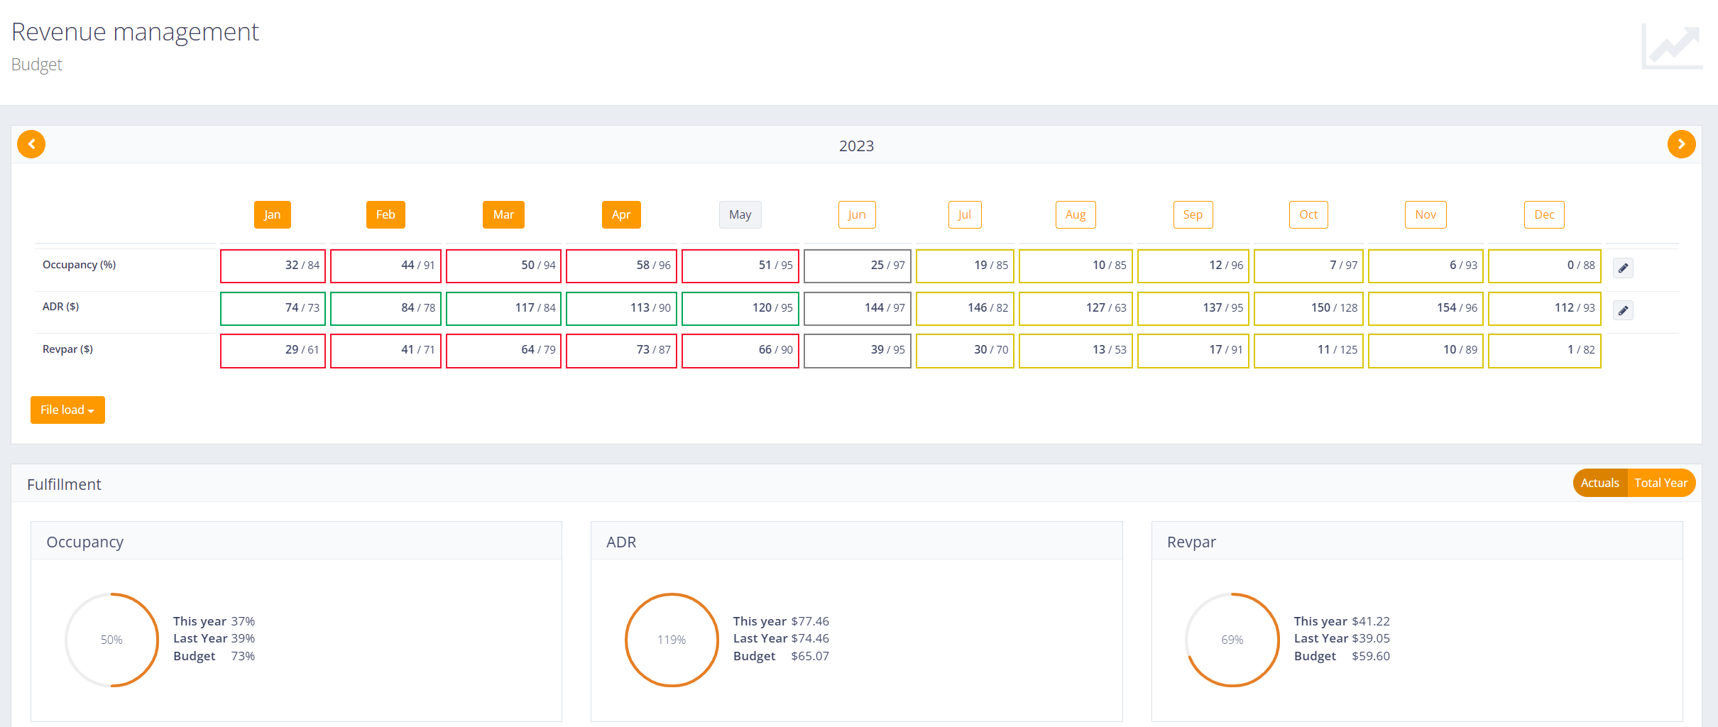Click Dec occupancy cell 0 / 88
The image size is (1718, 727).
coord(1544,266)
